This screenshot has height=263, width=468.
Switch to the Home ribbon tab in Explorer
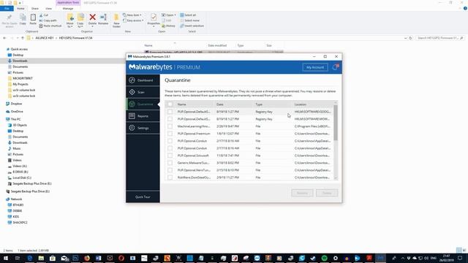[x=20, y=9]
